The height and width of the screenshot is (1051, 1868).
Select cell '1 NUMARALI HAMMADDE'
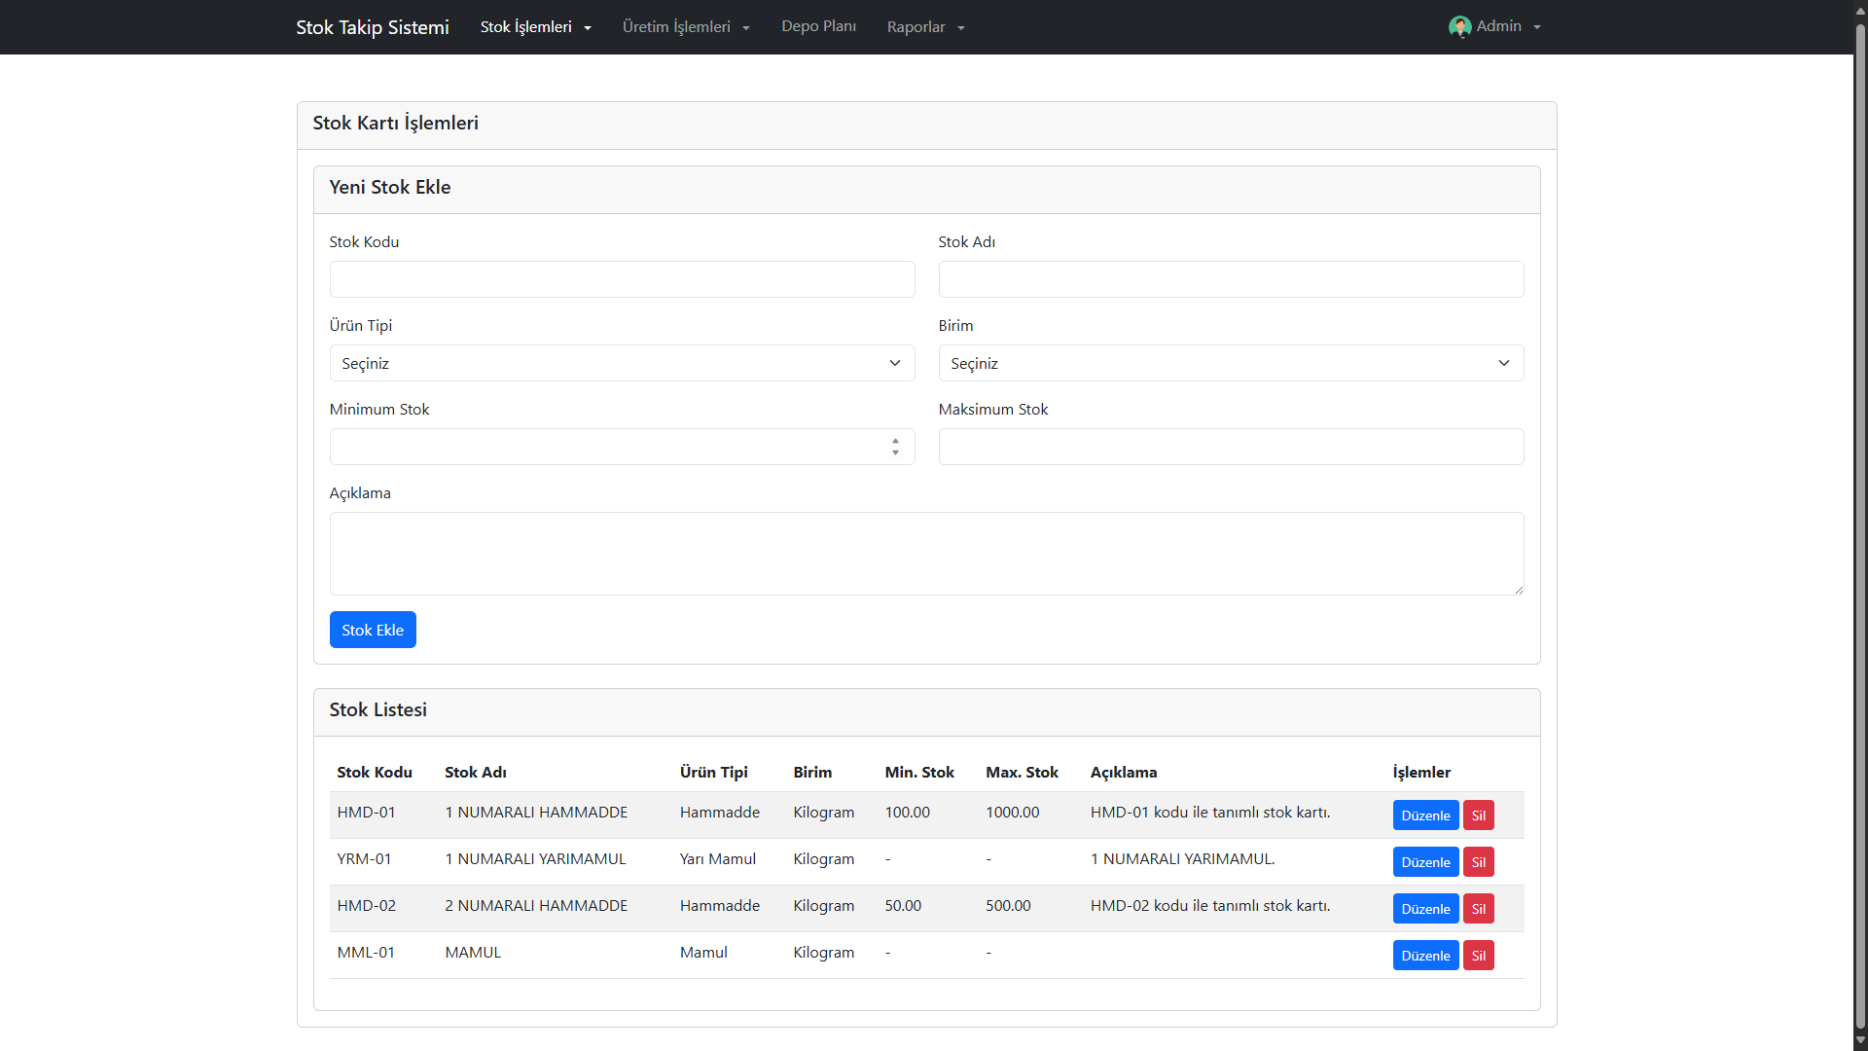536,812
